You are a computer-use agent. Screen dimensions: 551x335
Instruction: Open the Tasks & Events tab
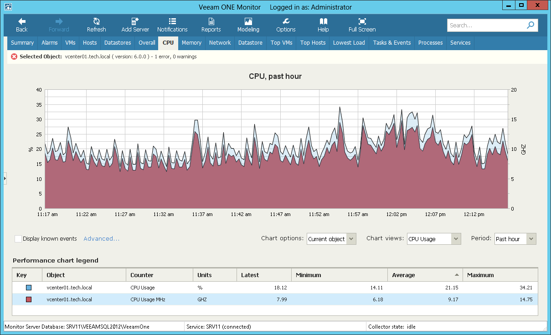pyautogui.click(x=392, y=43)
